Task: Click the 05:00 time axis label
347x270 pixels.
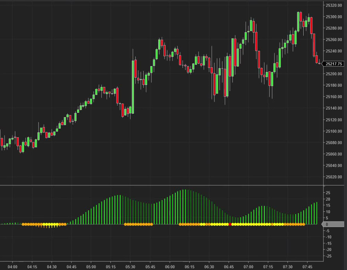Action: pos(91,267)
